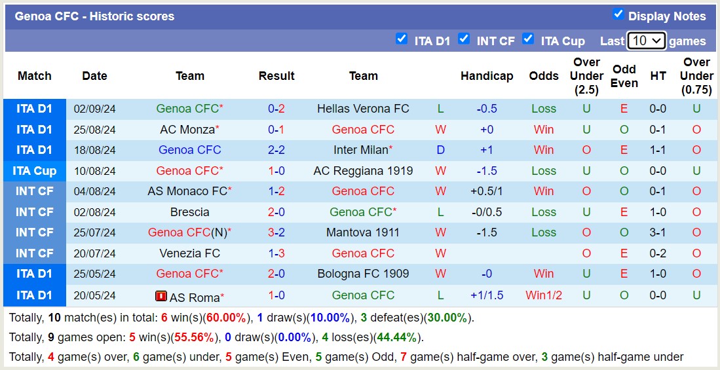Open the 0-2 result against Hellas Verona
Screen dimensions: 720x370
click(276, 109)
